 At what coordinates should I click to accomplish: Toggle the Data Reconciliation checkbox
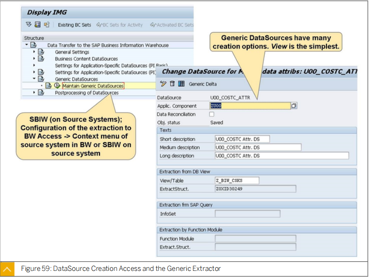(212, 114)
